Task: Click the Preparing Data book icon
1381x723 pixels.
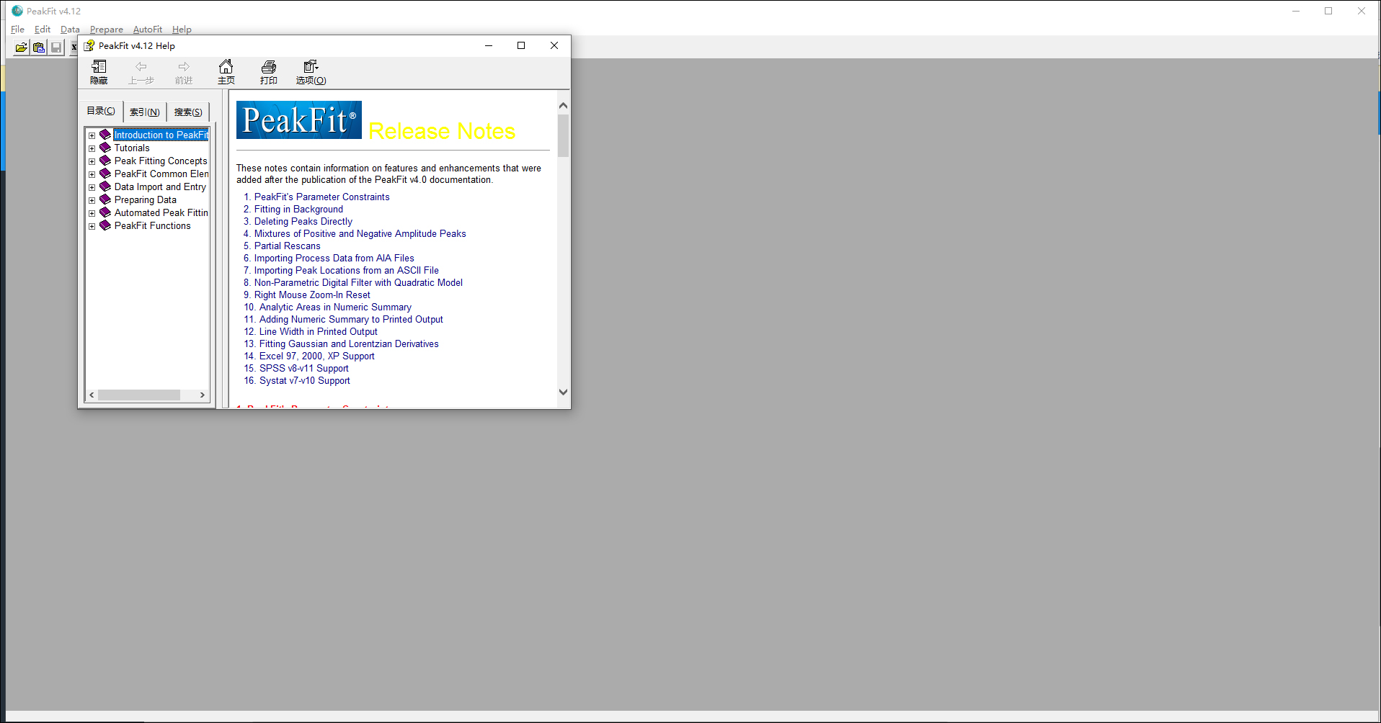Action: [x=105, y=199]
